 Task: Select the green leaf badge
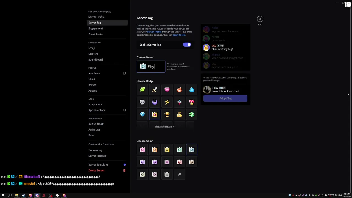click(142, 90)
